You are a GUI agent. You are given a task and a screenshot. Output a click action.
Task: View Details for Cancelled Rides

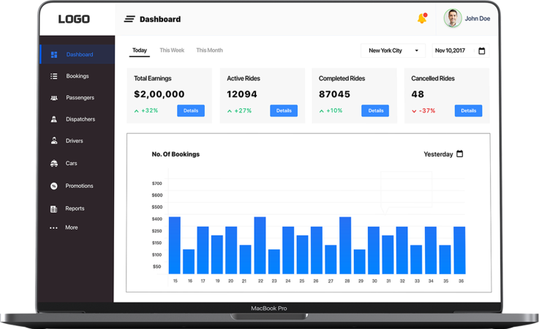click(x=468, y=110)
